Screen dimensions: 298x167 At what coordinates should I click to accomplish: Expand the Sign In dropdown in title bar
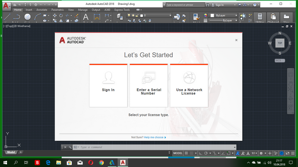pos(235,5)
